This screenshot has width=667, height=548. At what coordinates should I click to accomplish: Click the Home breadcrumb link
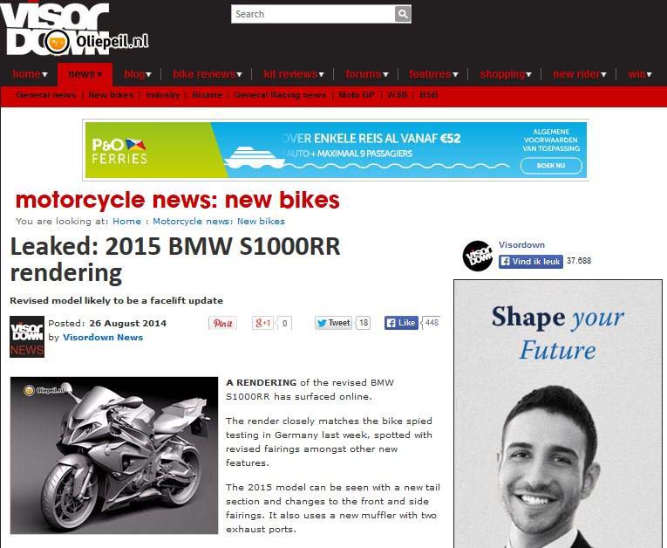(126, 222)
